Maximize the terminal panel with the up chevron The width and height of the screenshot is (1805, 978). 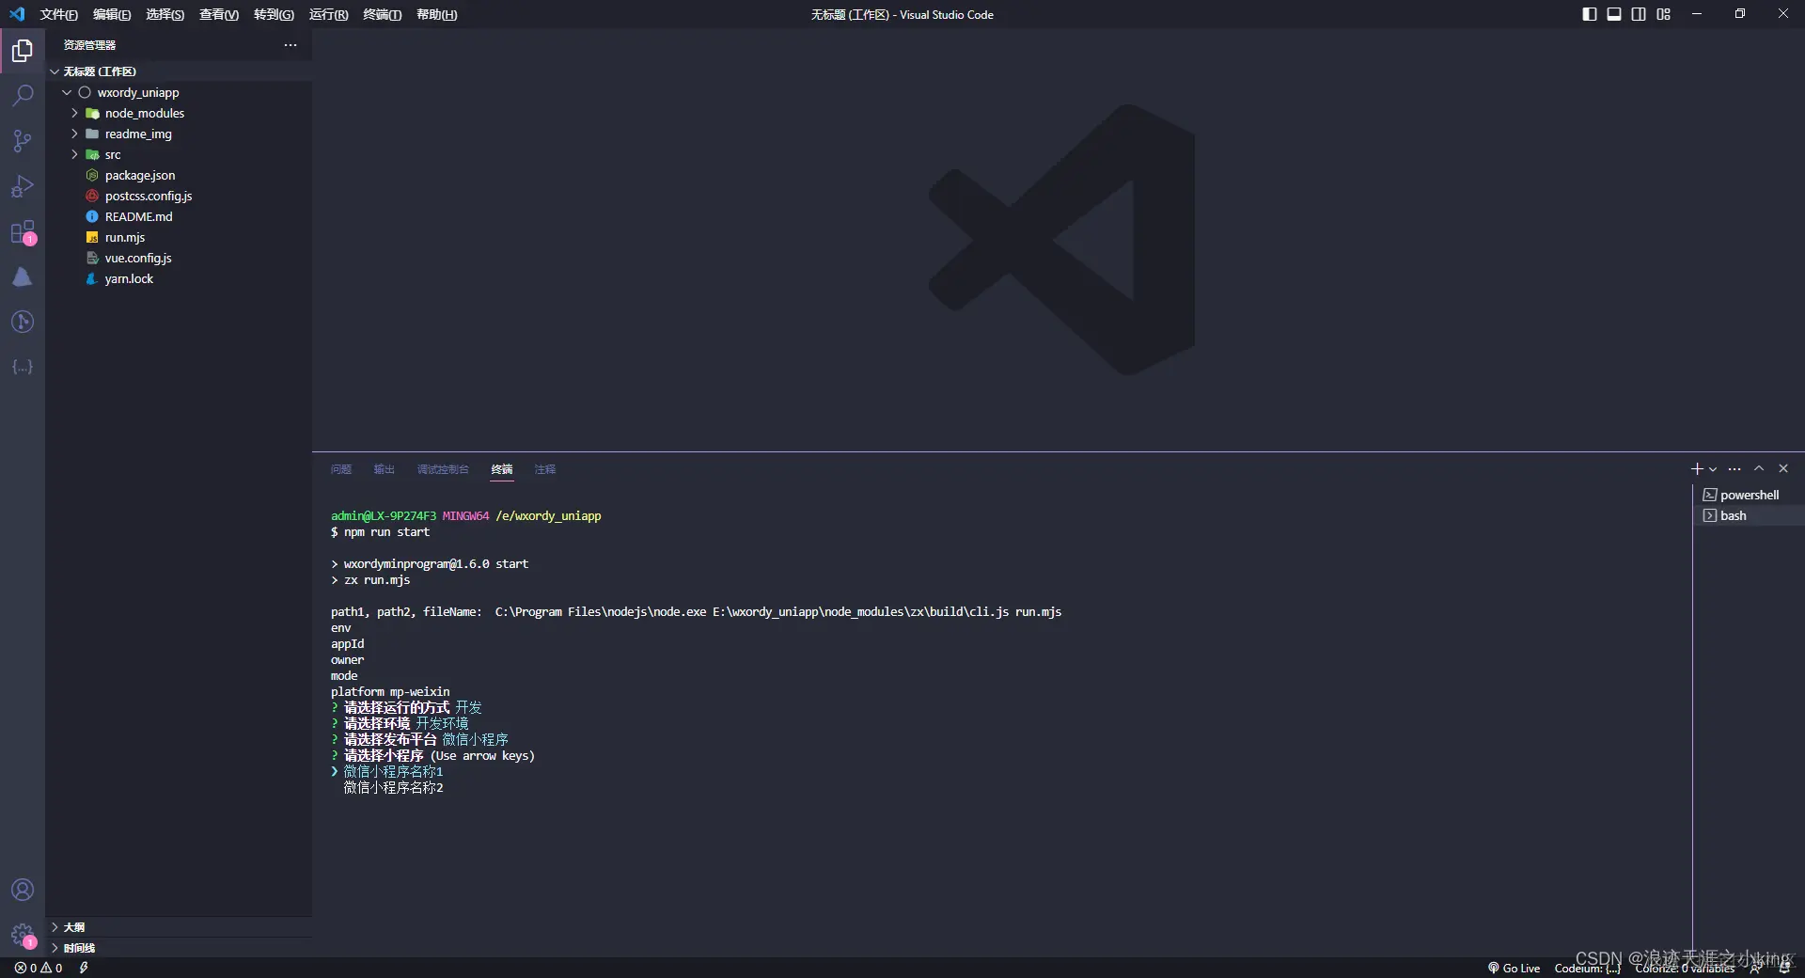pos(1759,468)
